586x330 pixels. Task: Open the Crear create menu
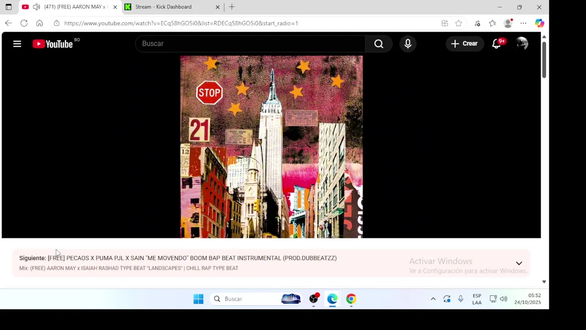[464, 44]
